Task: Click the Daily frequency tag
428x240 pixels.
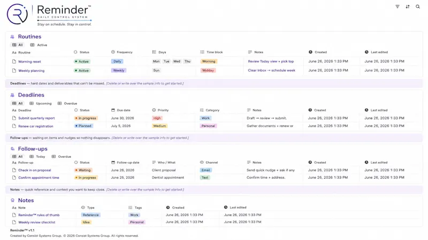Action: (x=117, y=61)
